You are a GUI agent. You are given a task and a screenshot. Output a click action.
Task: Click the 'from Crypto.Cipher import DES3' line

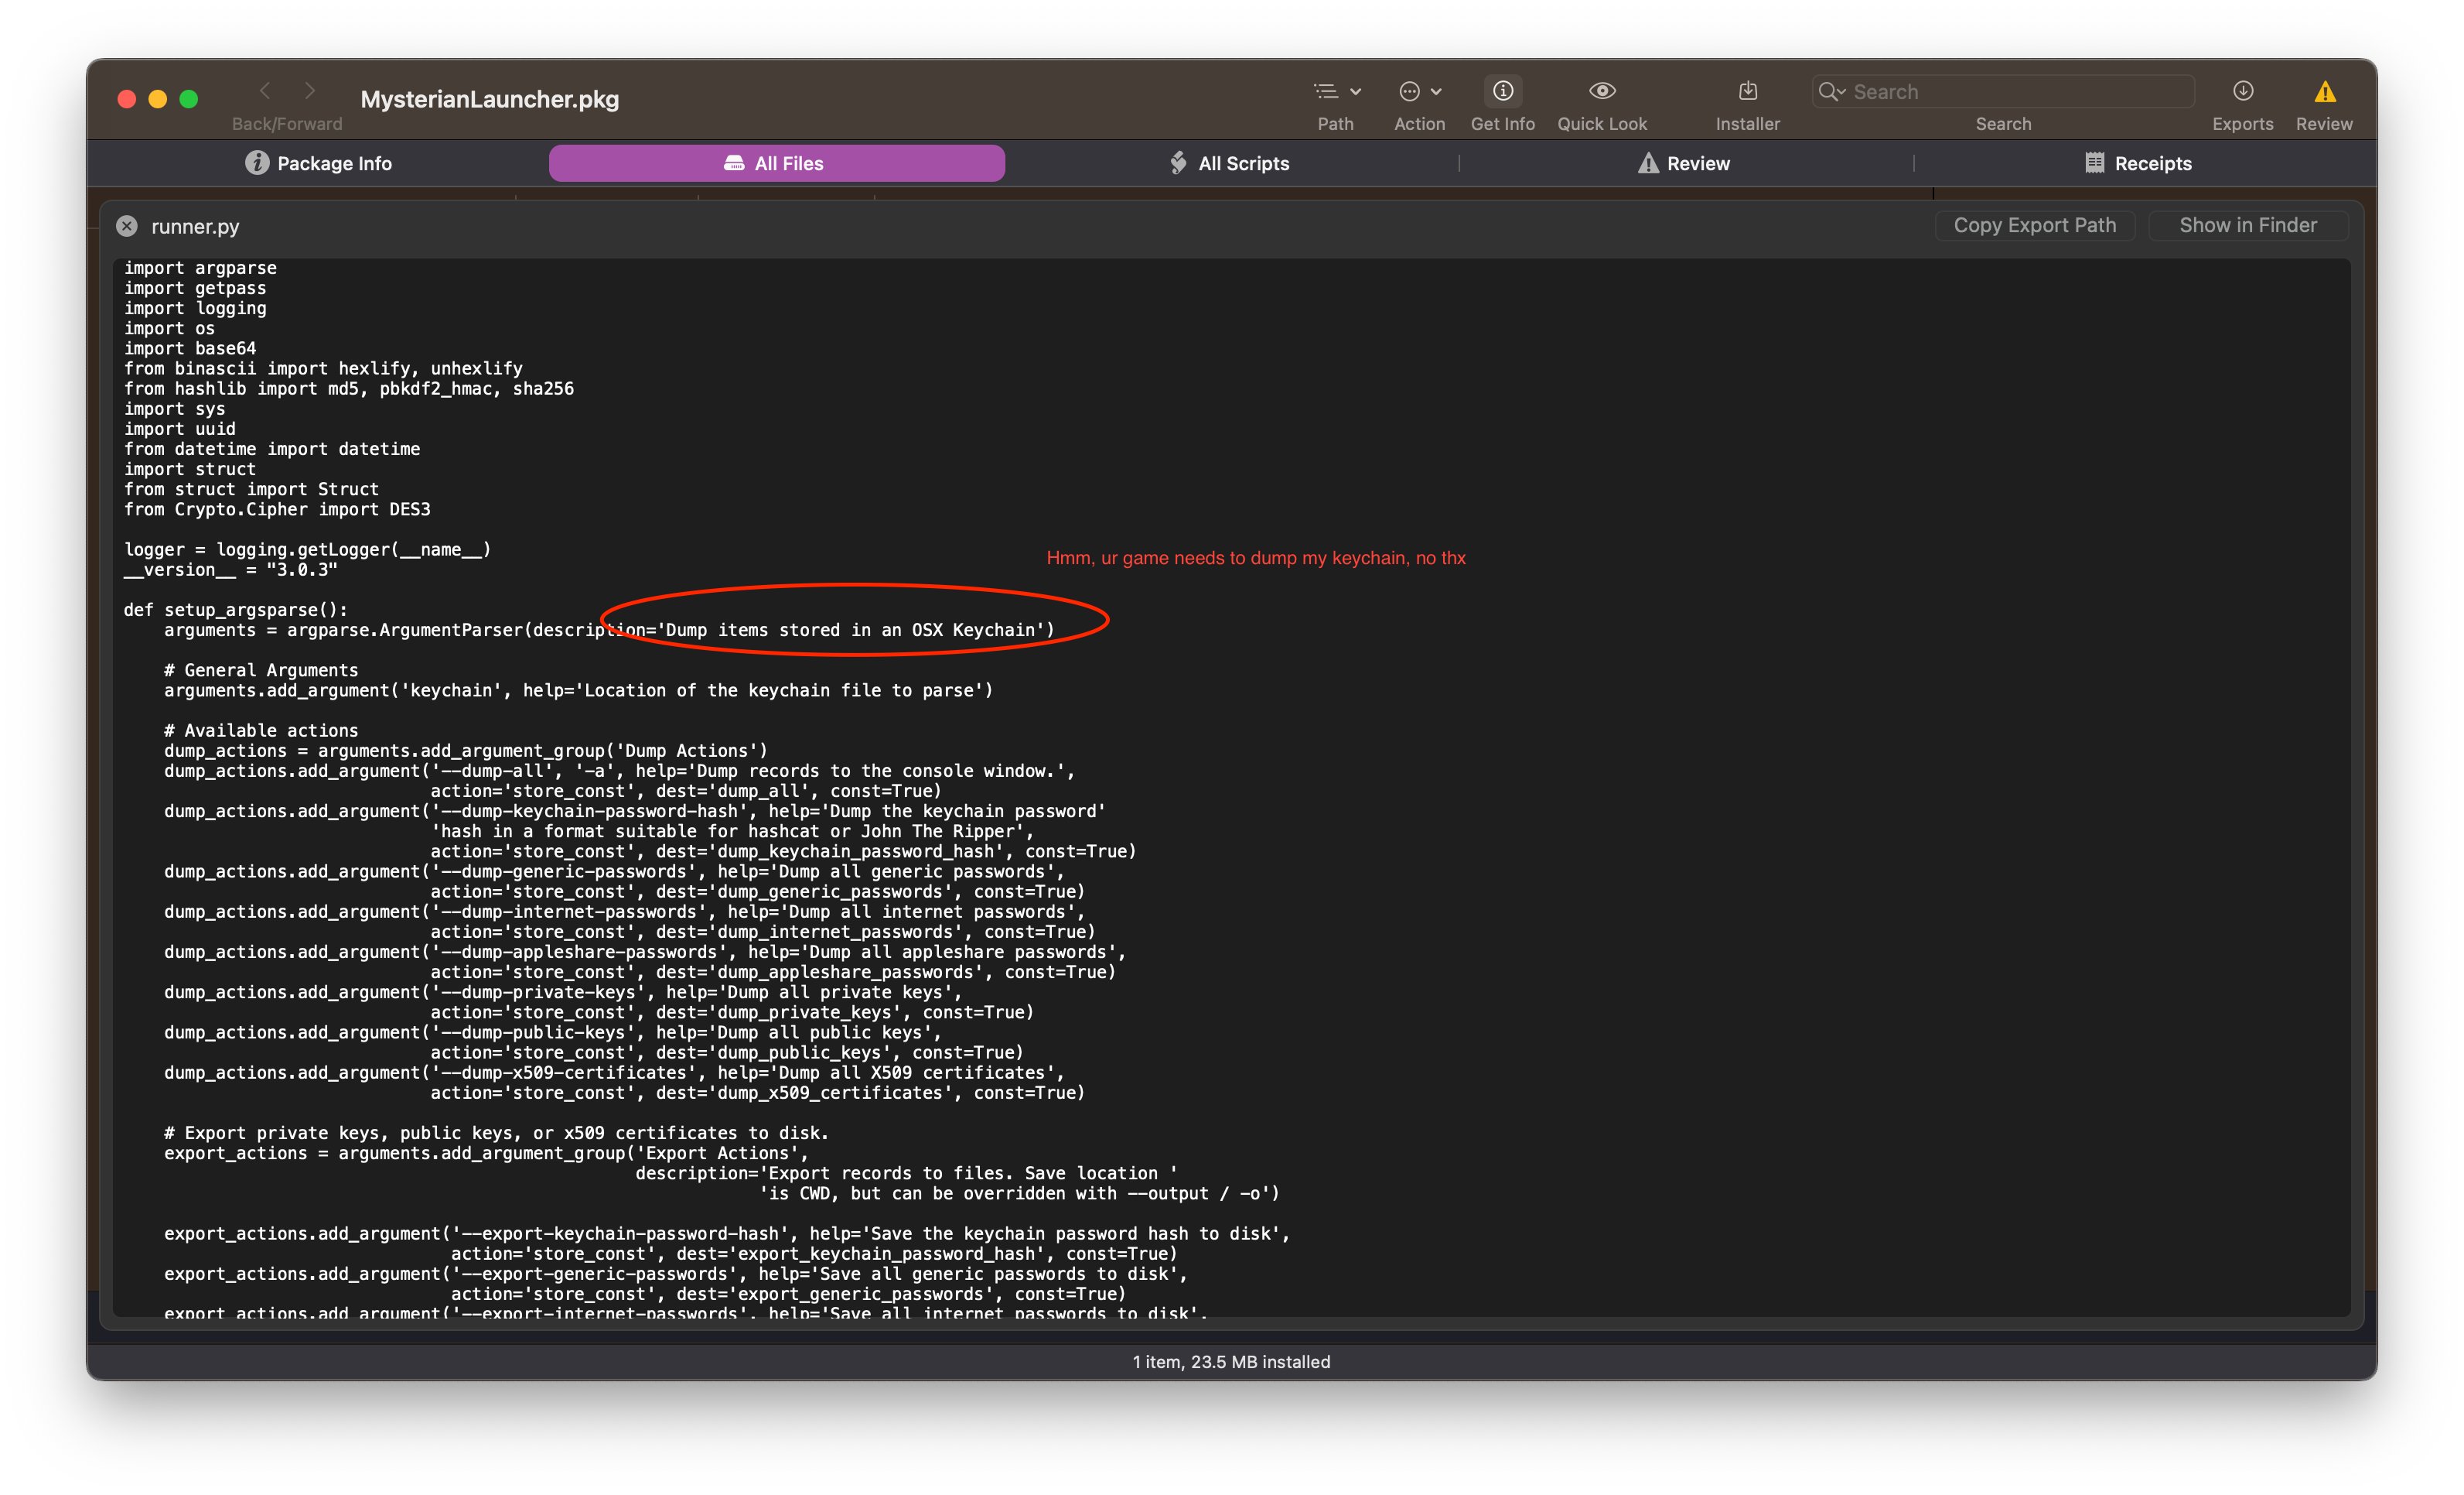tap(277, 509)
